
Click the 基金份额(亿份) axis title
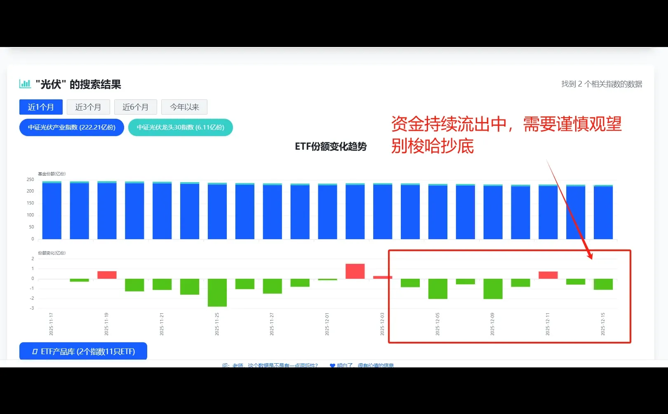coord(52,174)
